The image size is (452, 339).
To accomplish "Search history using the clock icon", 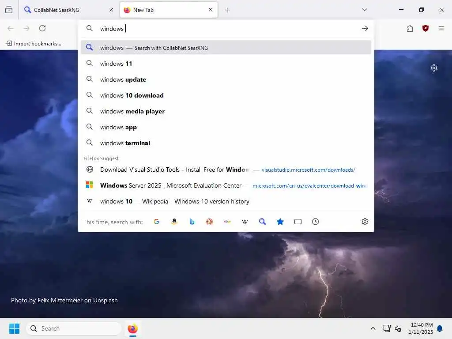I will click(315, 222).
